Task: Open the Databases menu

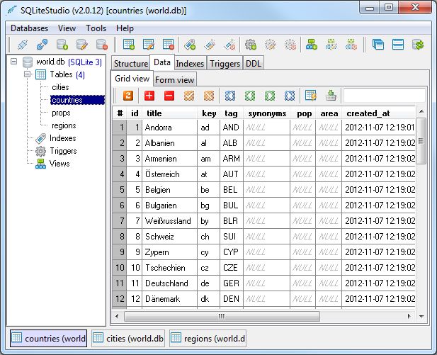Action: (x=29, y=28)
